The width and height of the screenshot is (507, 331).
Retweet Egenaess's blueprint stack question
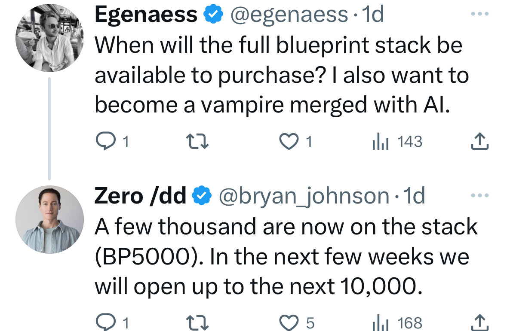point(197,141)
